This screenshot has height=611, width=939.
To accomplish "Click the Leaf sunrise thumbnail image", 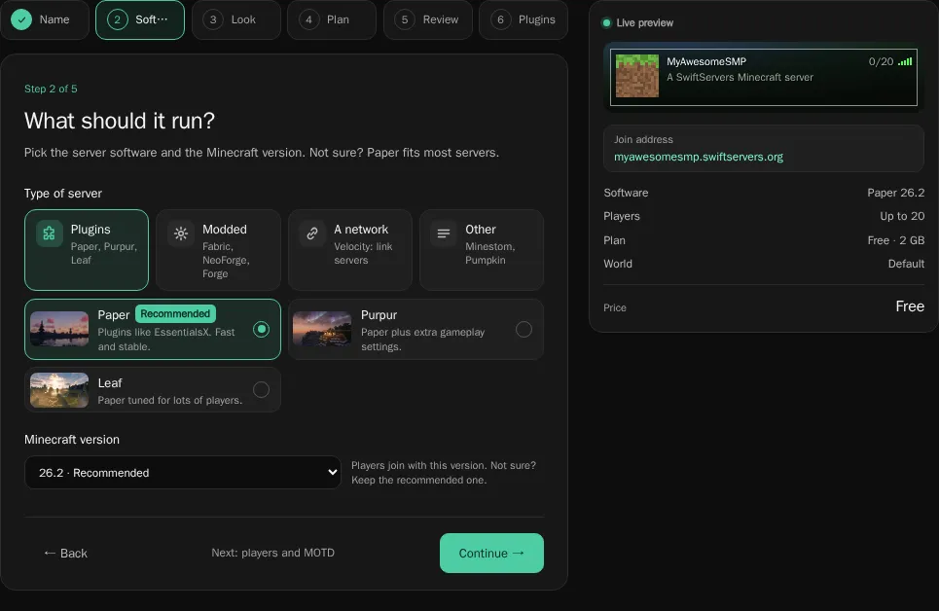I will [x=59, y=390].
